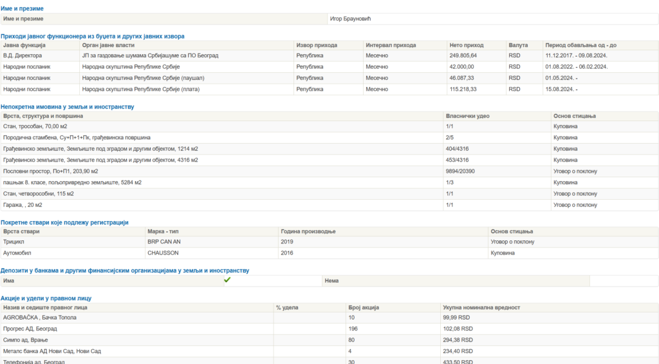Click the Година производње column header
Screen dimensions: 659x364
click(308, 232)
